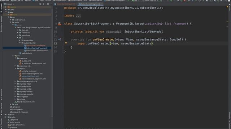Expand the data.db package

click(x=18, y=30)
